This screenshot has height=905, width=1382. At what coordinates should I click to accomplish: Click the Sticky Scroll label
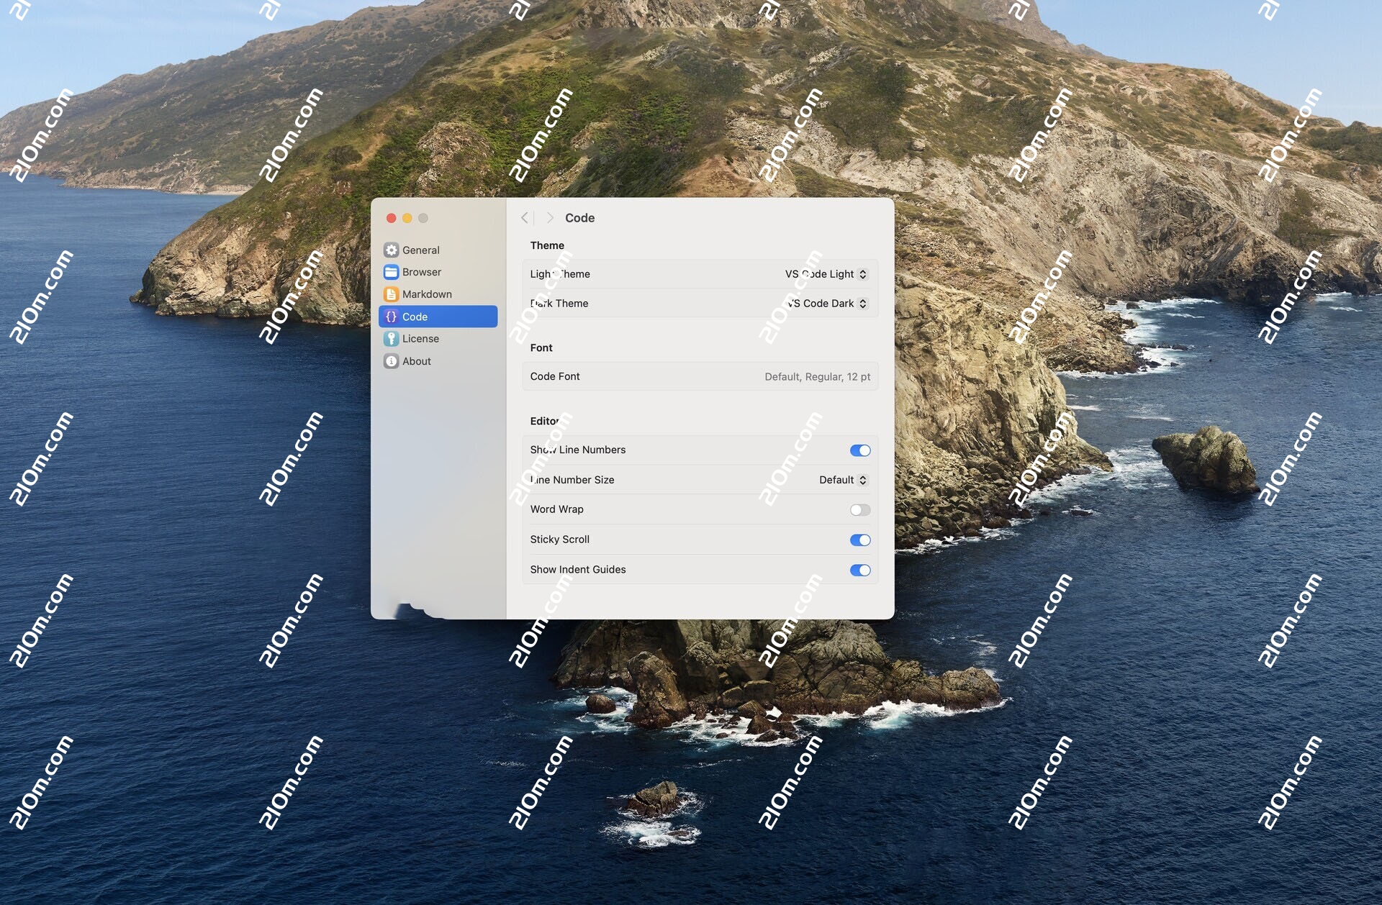point(560,540)
